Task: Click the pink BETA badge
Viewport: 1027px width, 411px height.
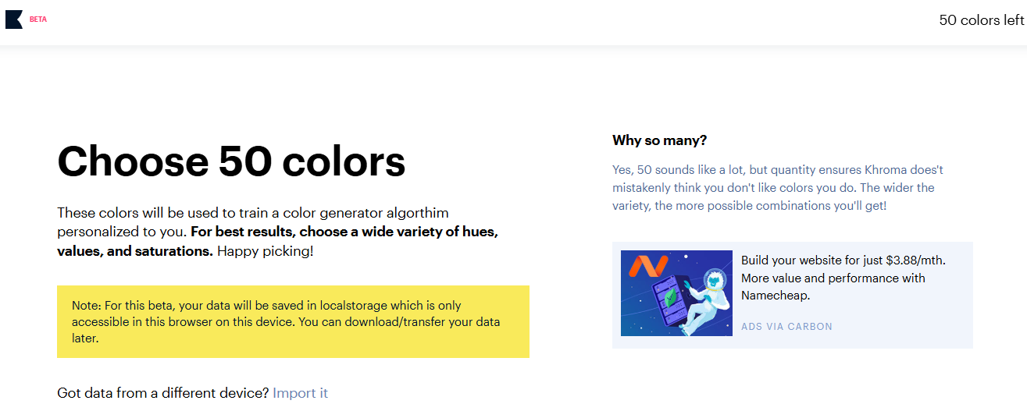Action: pos(38,19)
